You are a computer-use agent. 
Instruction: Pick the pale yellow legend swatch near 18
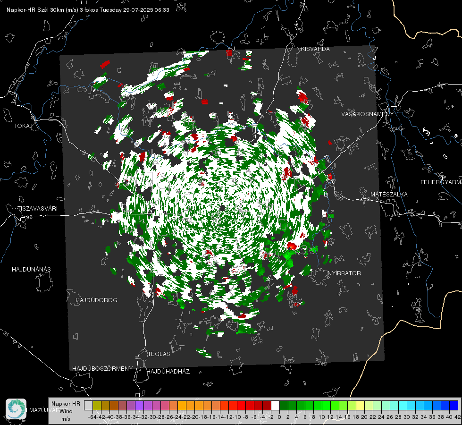pos(361,405)
